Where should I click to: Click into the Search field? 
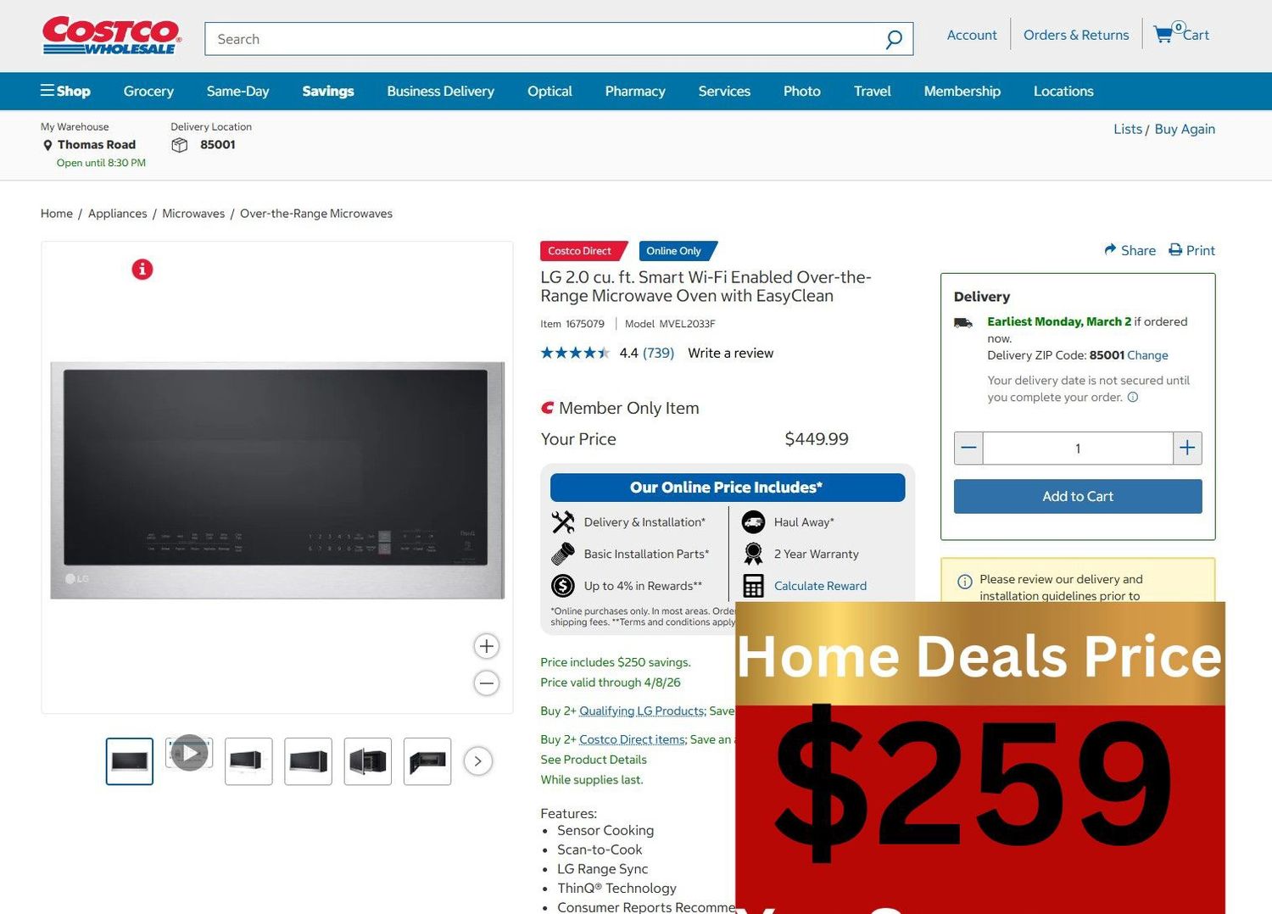tap(543, 39)
